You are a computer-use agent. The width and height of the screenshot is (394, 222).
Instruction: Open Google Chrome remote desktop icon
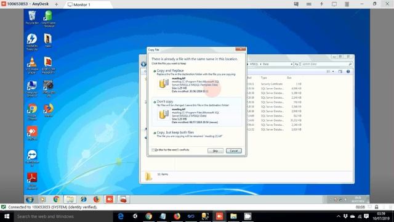click(32, 112)
